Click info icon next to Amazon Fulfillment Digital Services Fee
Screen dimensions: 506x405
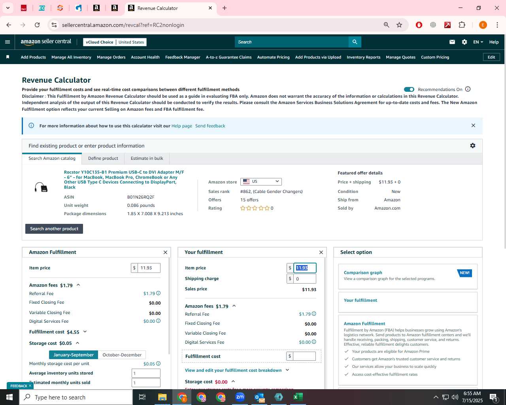click(x=158, y=321)
